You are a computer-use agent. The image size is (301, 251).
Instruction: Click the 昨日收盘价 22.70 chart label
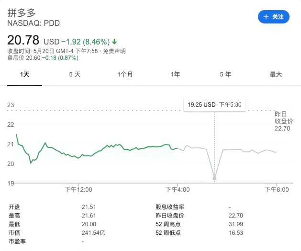(x=284, y=121)
